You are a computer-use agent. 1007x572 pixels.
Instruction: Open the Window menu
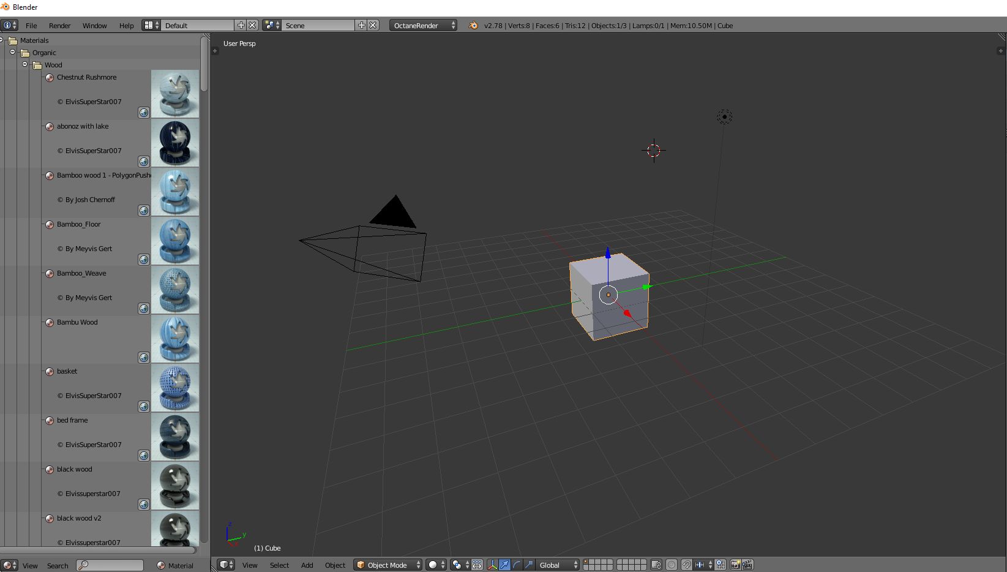point(95,26)
